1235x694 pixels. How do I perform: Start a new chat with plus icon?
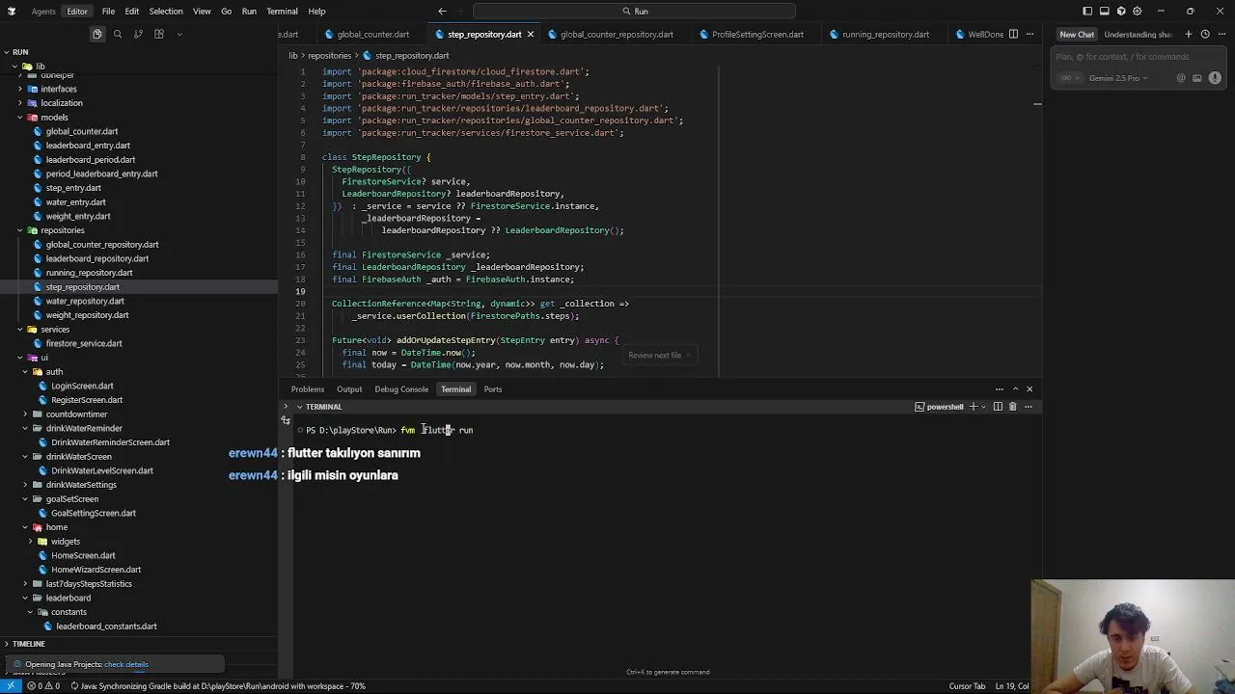[1188, 34]
